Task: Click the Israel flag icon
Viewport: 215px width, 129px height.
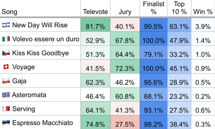Action: (6, 25)
